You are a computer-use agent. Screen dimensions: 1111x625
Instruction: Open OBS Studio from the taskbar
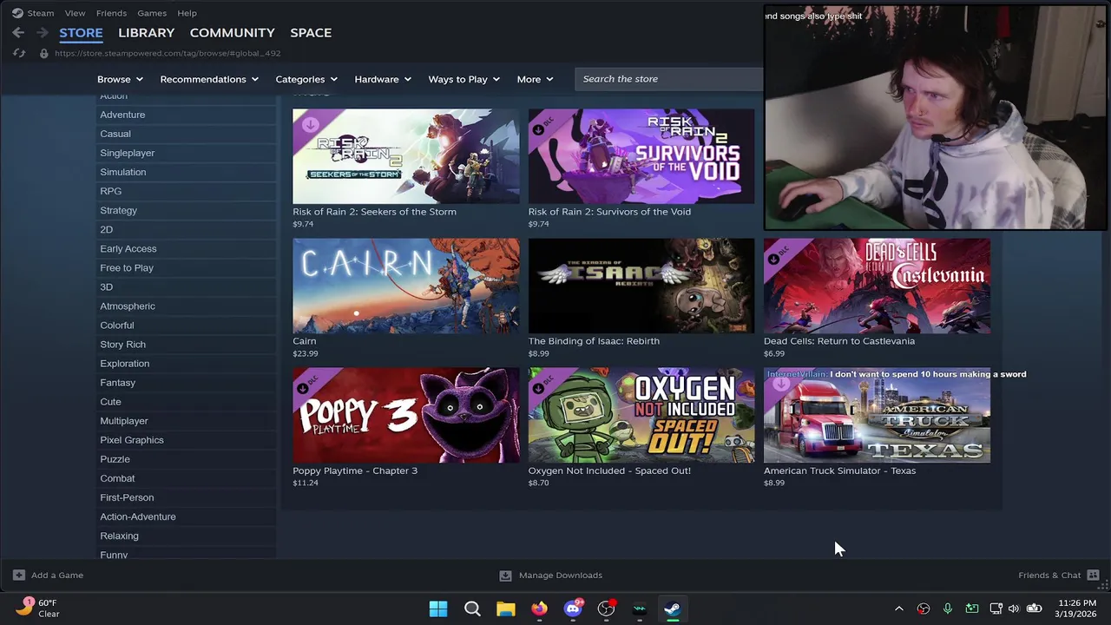(x=606, y=609)
